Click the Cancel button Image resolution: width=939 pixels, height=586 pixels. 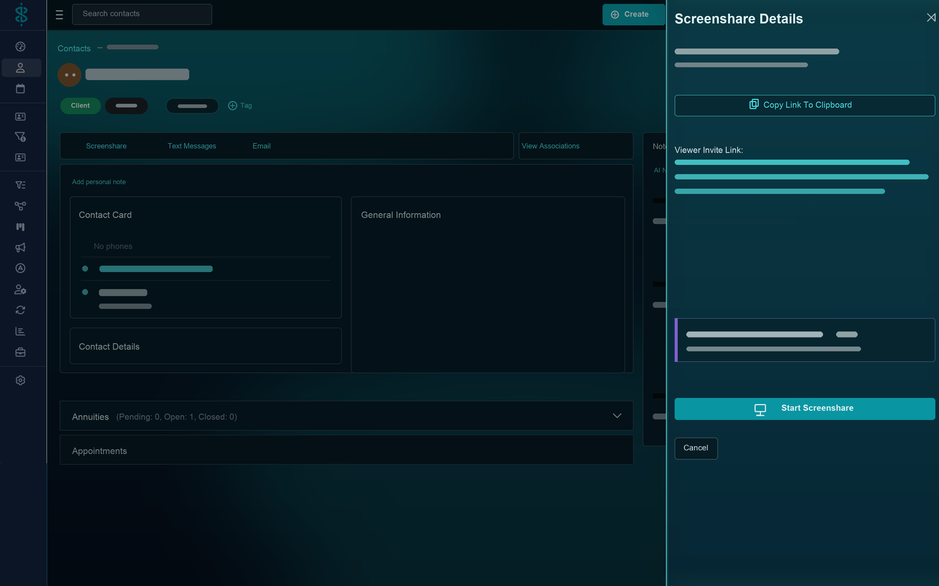click(x=696, y=448)
